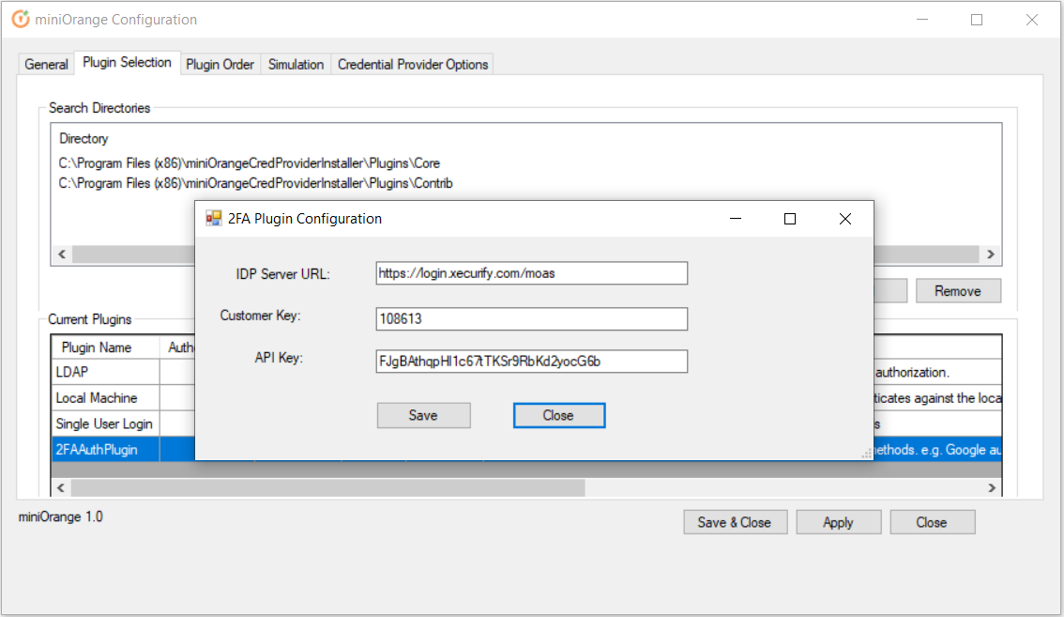Select the Plugins\Core directory row
The image size is (1064, 617).
[249, 163]
